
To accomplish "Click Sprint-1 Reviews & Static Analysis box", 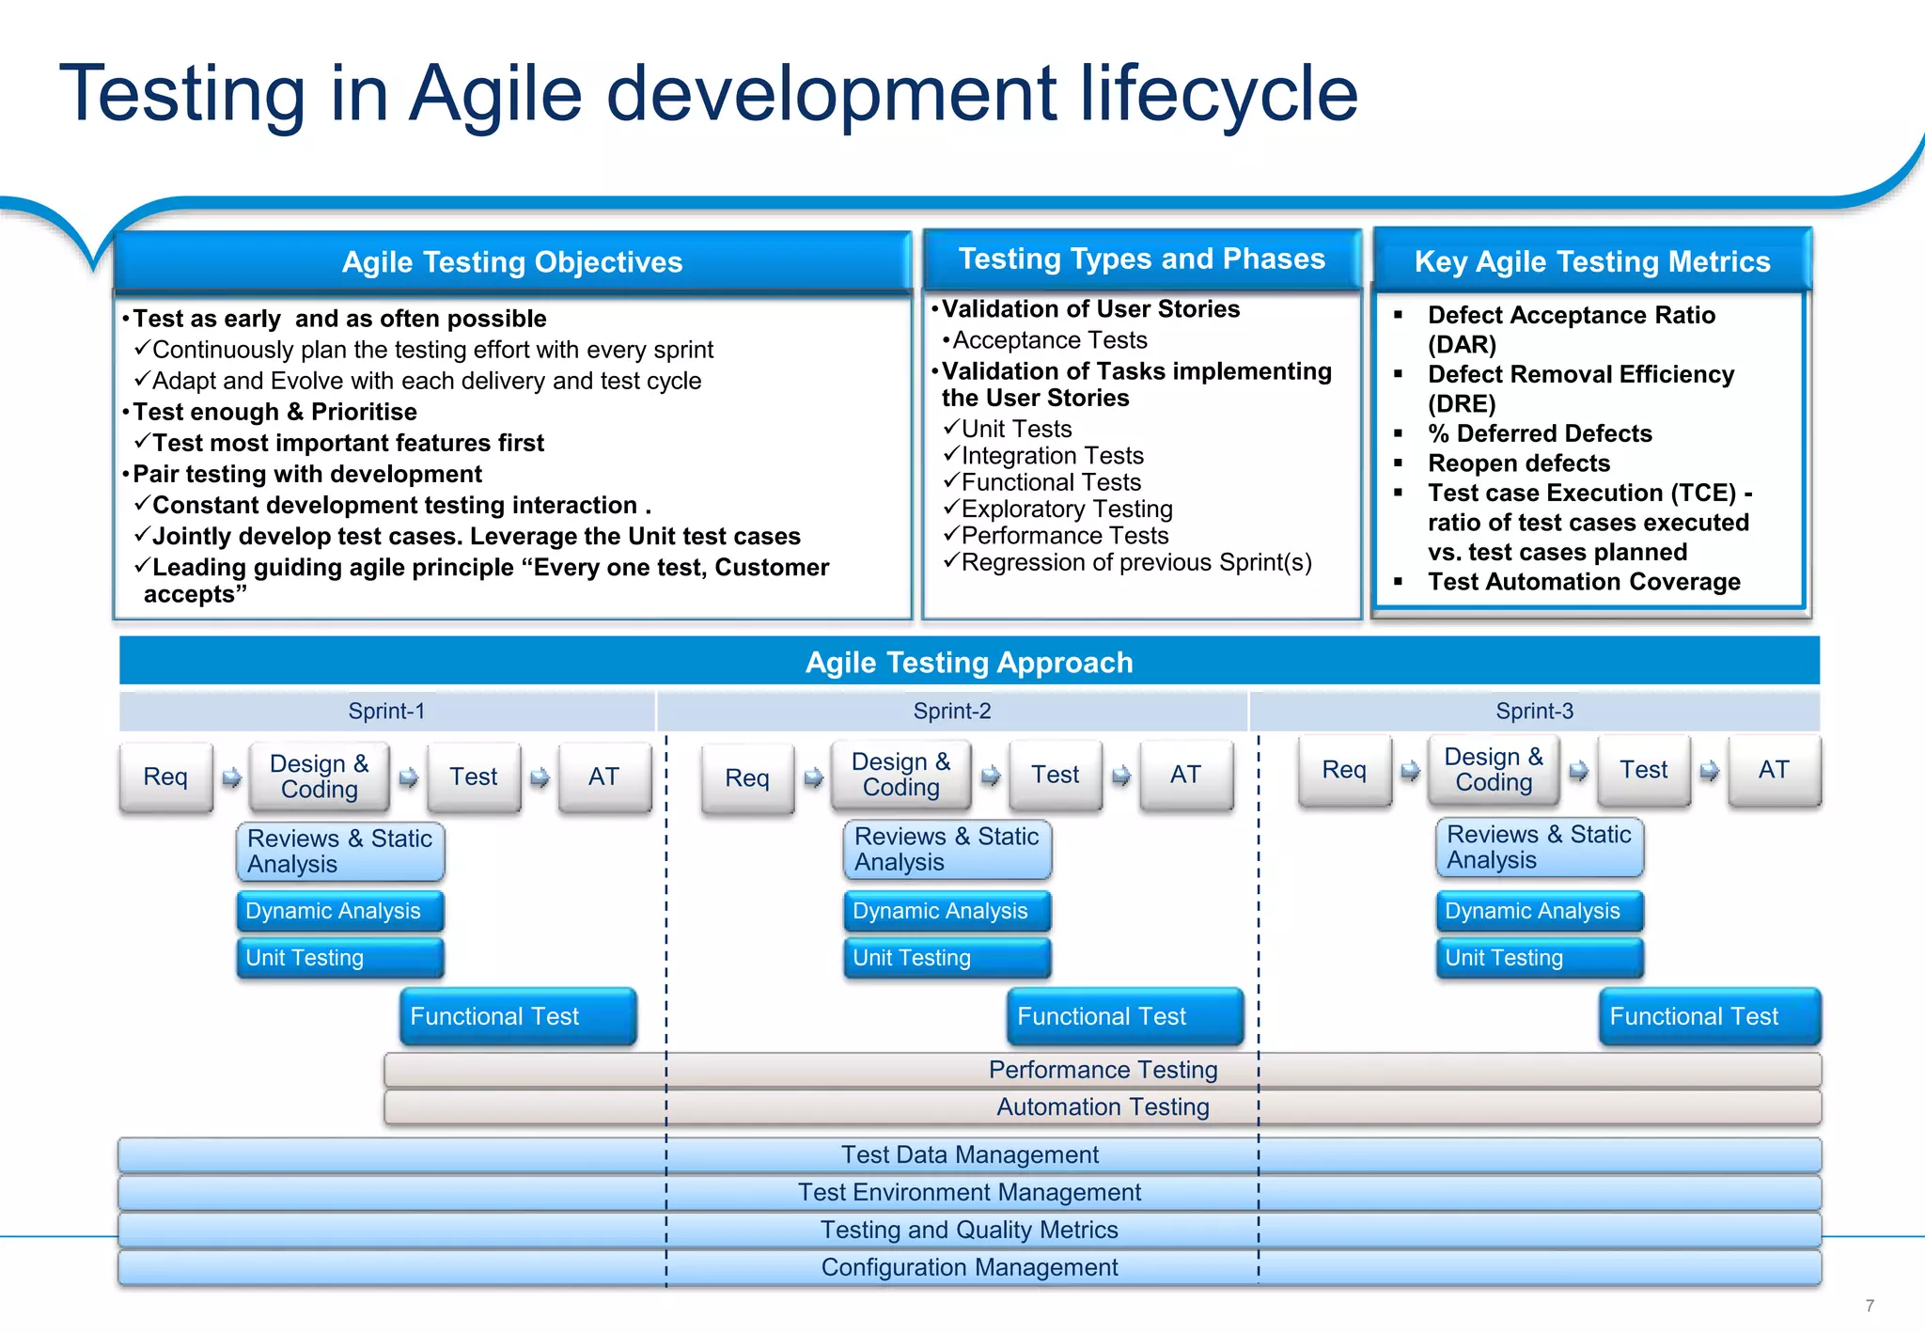I will point(339,852).
